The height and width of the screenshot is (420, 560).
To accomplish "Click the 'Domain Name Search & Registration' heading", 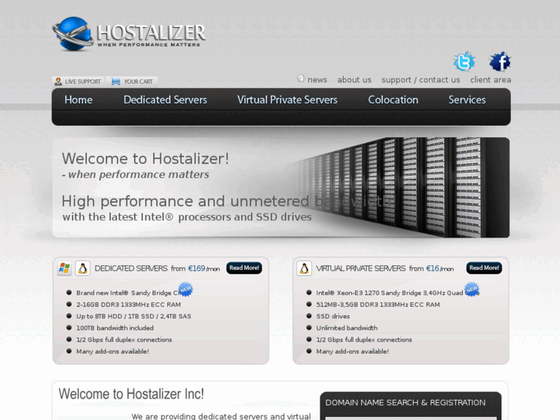I will pos(405,402).
